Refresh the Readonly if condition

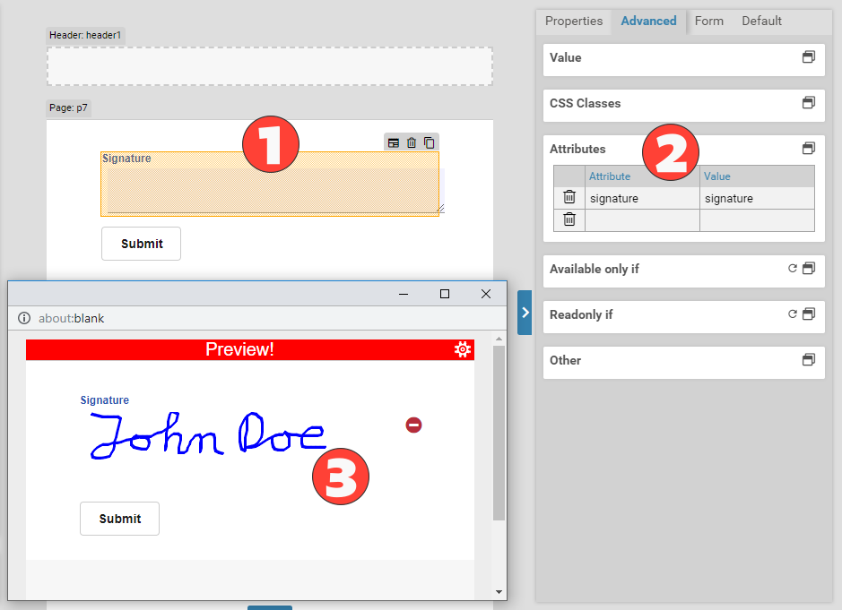(792, 314)
